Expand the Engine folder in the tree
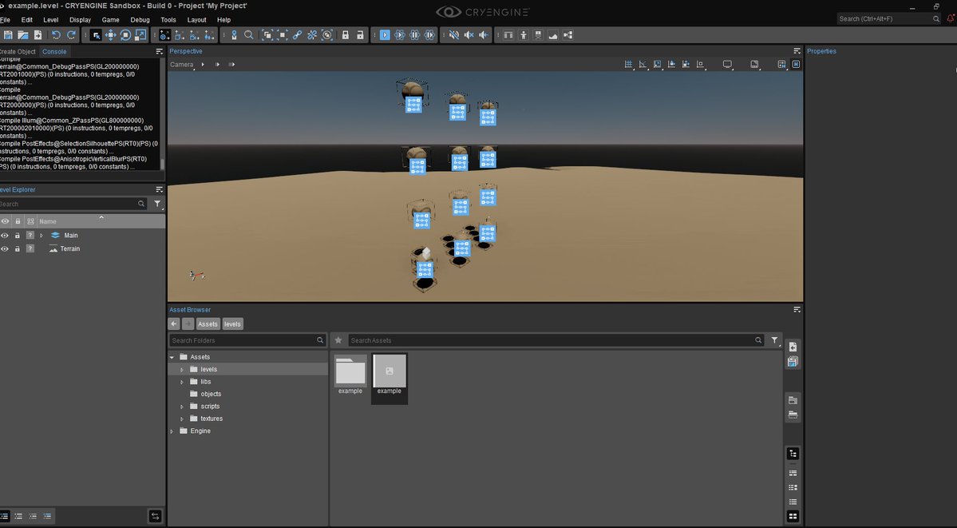The width and height of the screenshot is (957, 528). point(172,431)
